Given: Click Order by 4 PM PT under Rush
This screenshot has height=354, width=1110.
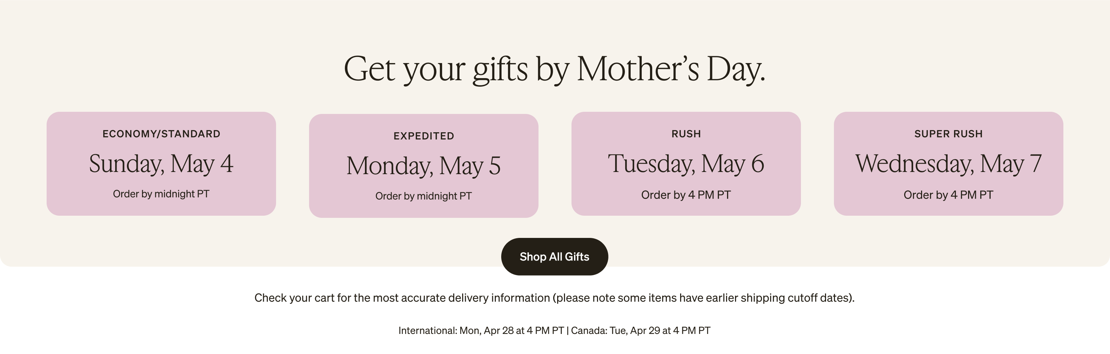Looking at the screenshot, I should pyautogui.click(x=686, y=195).
